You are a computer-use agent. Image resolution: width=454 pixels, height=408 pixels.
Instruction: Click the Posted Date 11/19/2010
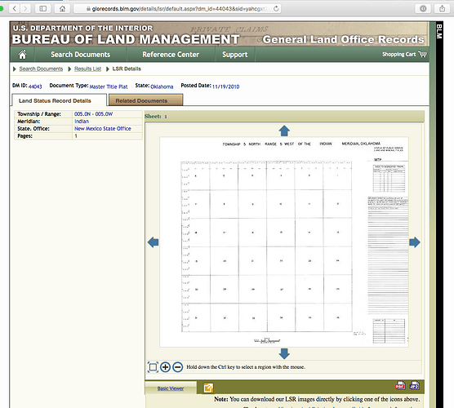coord(226,86)
